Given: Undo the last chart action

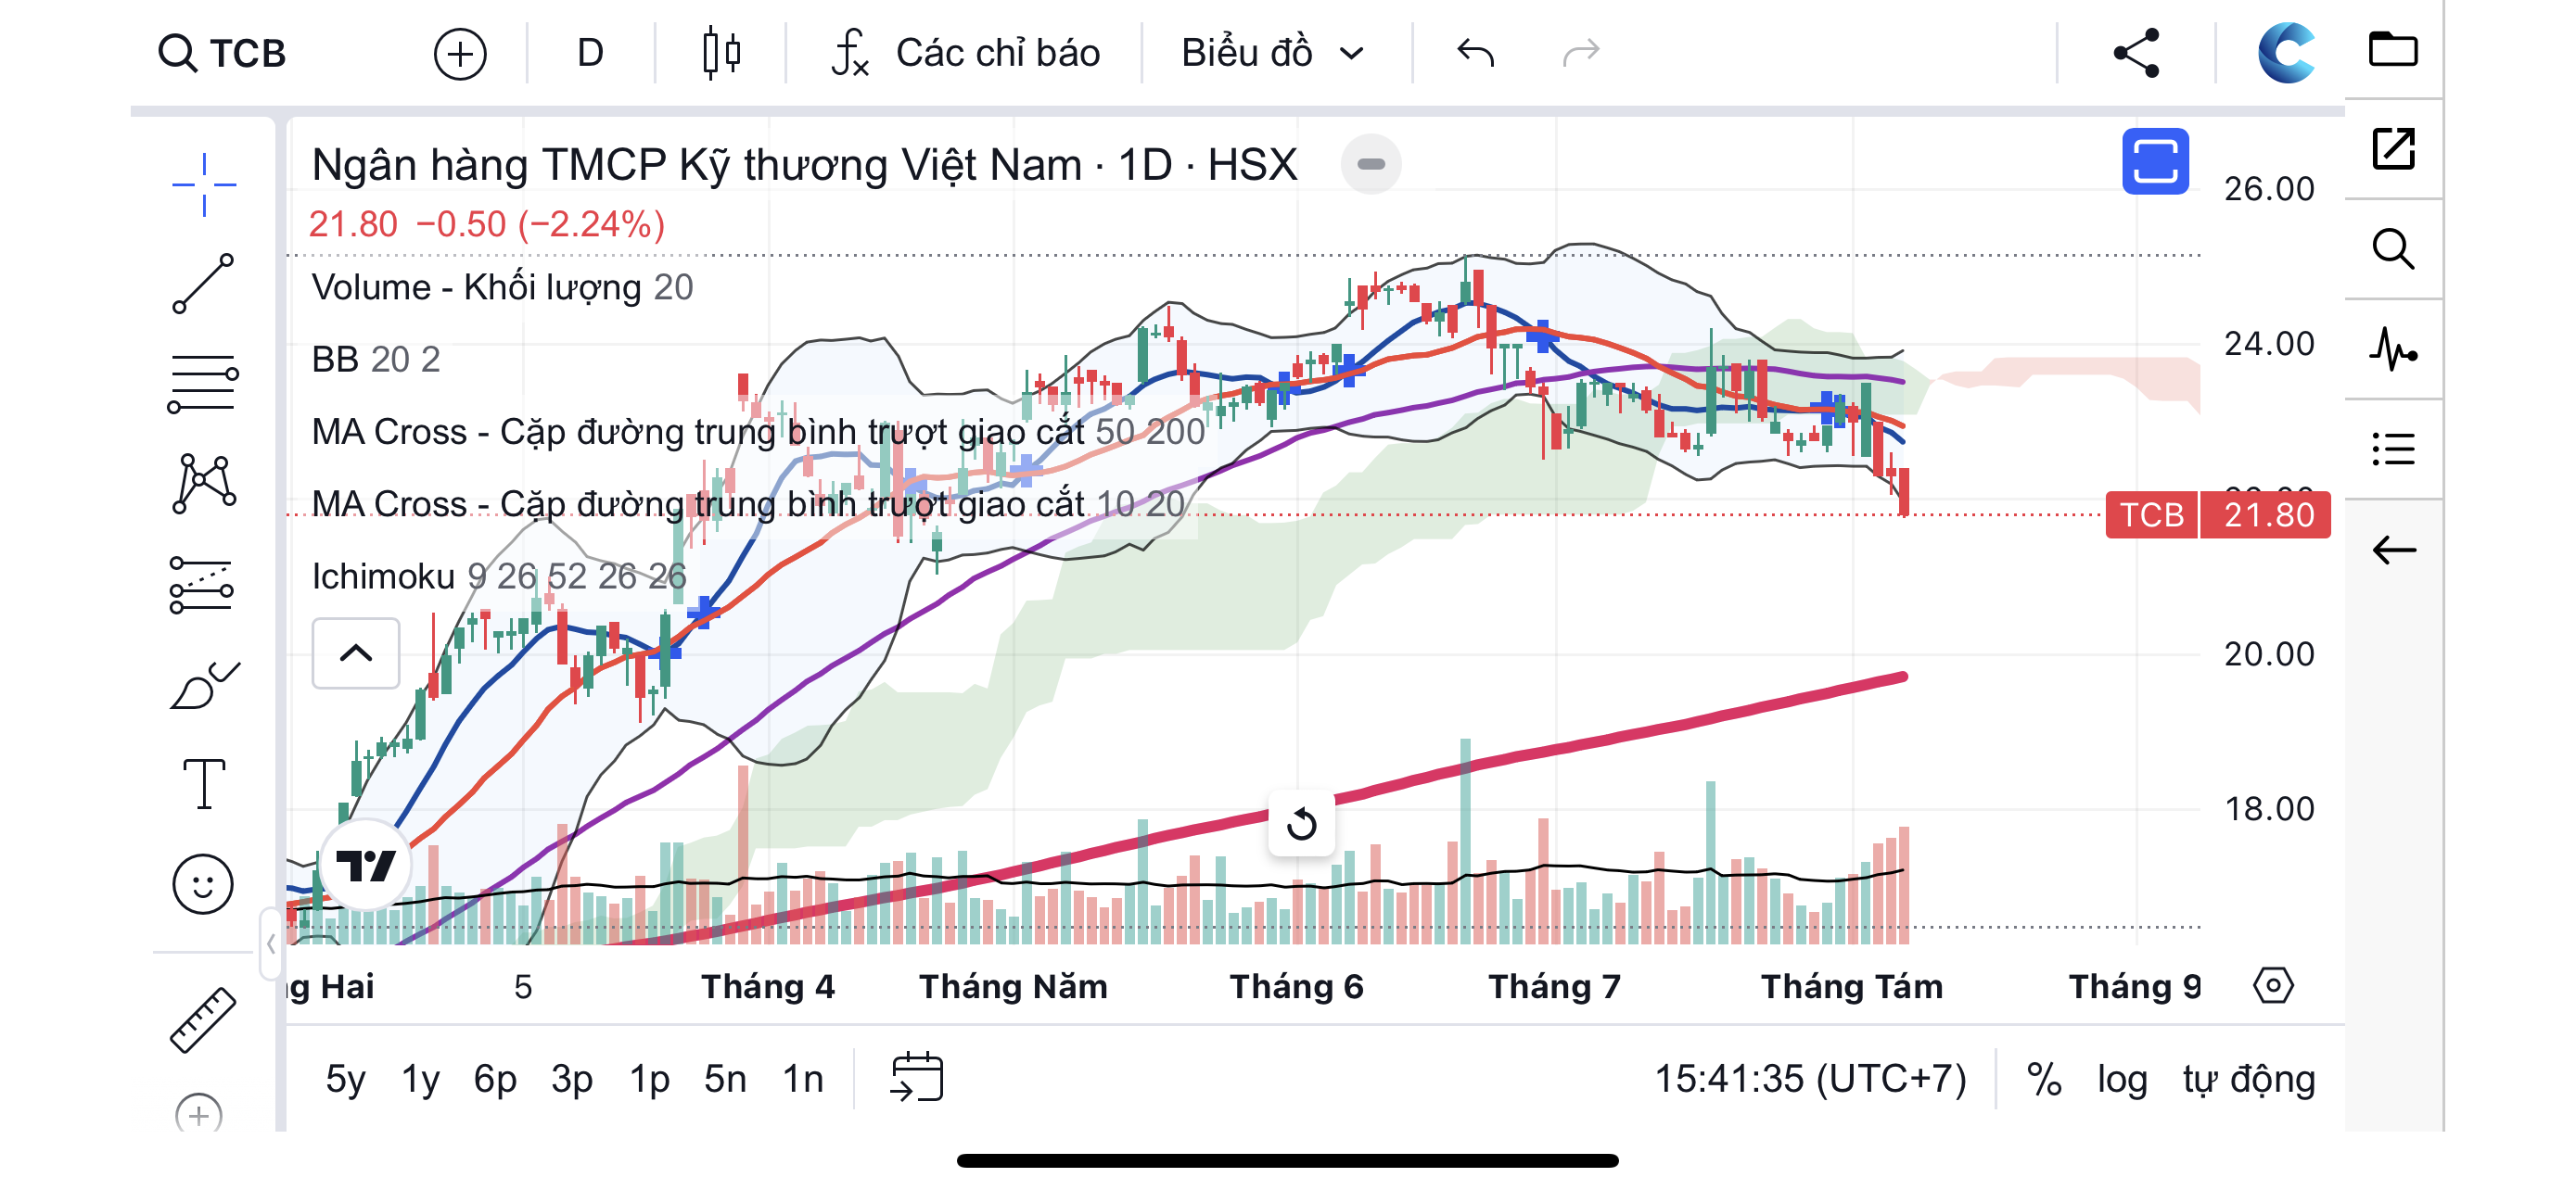Looking at the screenshot, I should [1476, 53].
